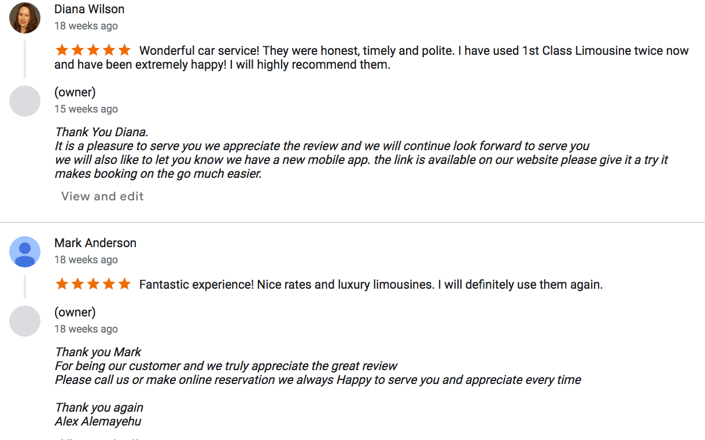This screenshot has width=705, height=440.
Task: Click the last star of Mark's rating
Action: [x=124, y=285]
